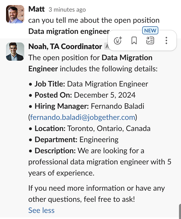Click the Department Engineering line
Viewport: 181px width, 219px height.
pos(76,139)
